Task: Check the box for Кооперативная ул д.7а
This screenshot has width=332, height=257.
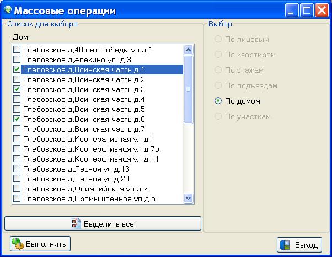Action: [17, 149]
